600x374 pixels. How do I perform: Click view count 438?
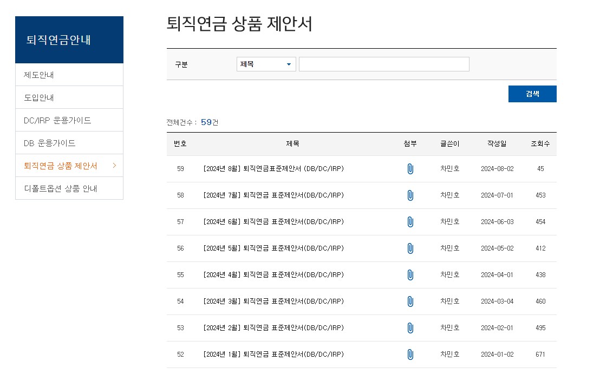(x=540, y=274)
